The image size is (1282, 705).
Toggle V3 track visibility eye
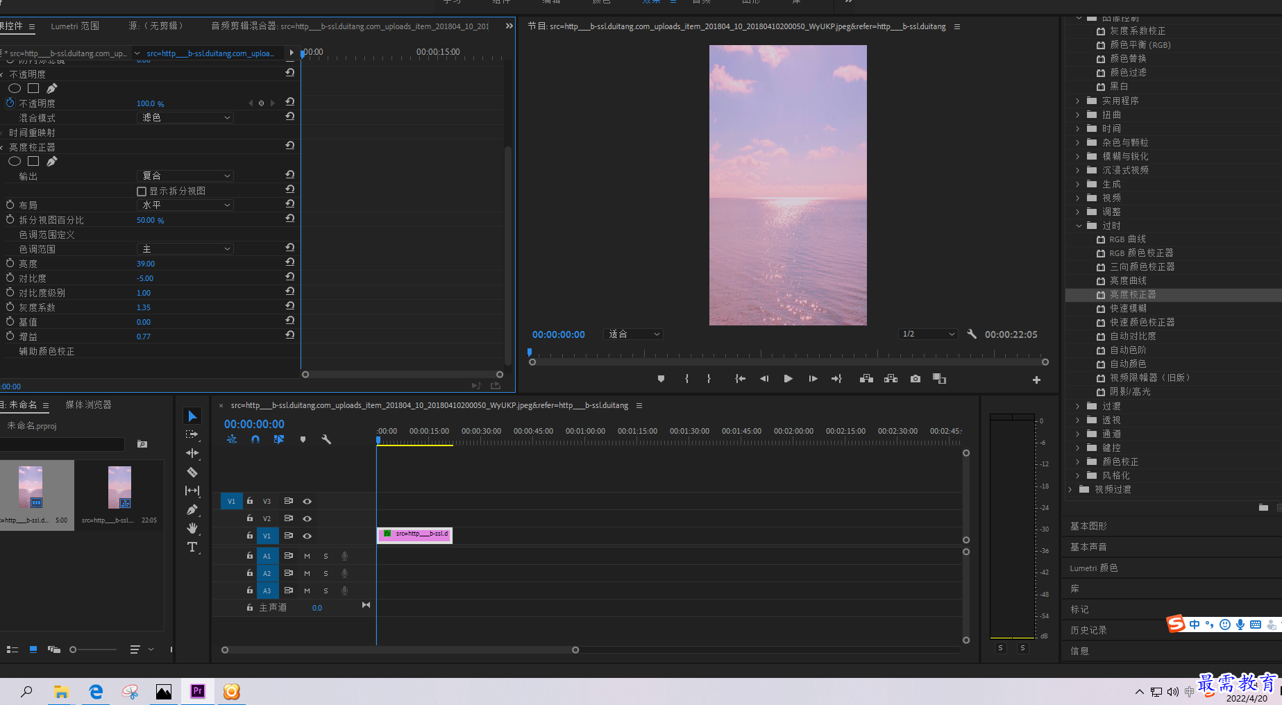click(307, 501)
